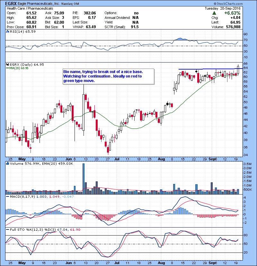Viewport: 257px width, 266px height.
Task: Click the Volume 576.99K EMA(20) legend text
Action: pyautogui.click(x=41, y=164)
